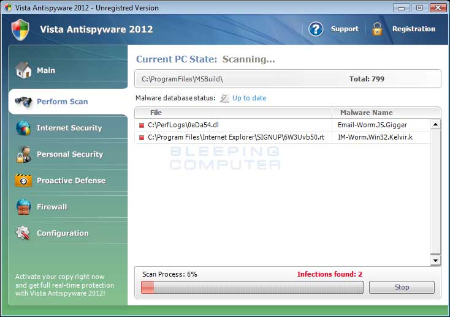This screenshot has width=450, height=317.
Task: Maximize the Vista Antispyware window
Action: (419, 8)
